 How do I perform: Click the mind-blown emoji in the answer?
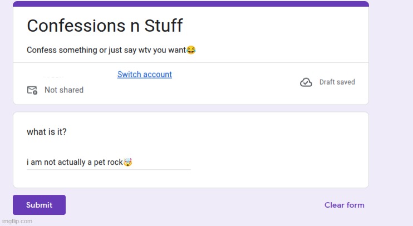pos(127,163)
